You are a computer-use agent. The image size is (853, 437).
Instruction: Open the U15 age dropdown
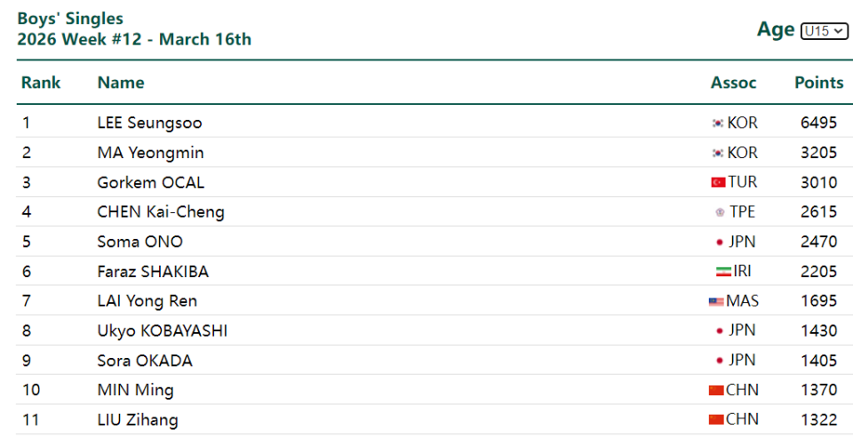pyautogui.click(x=825, y=31)
